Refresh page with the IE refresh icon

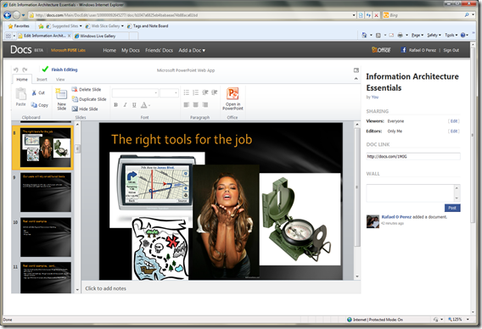(x=368, y=15)
